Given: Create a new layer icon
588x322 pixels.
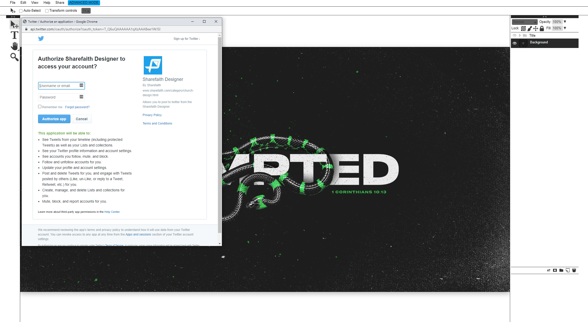Looking at the screenshot, I should click(x=568, y=270).
